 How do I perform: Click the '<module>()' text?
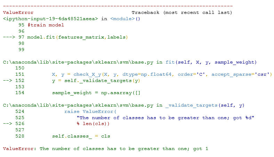pos(125,19)
